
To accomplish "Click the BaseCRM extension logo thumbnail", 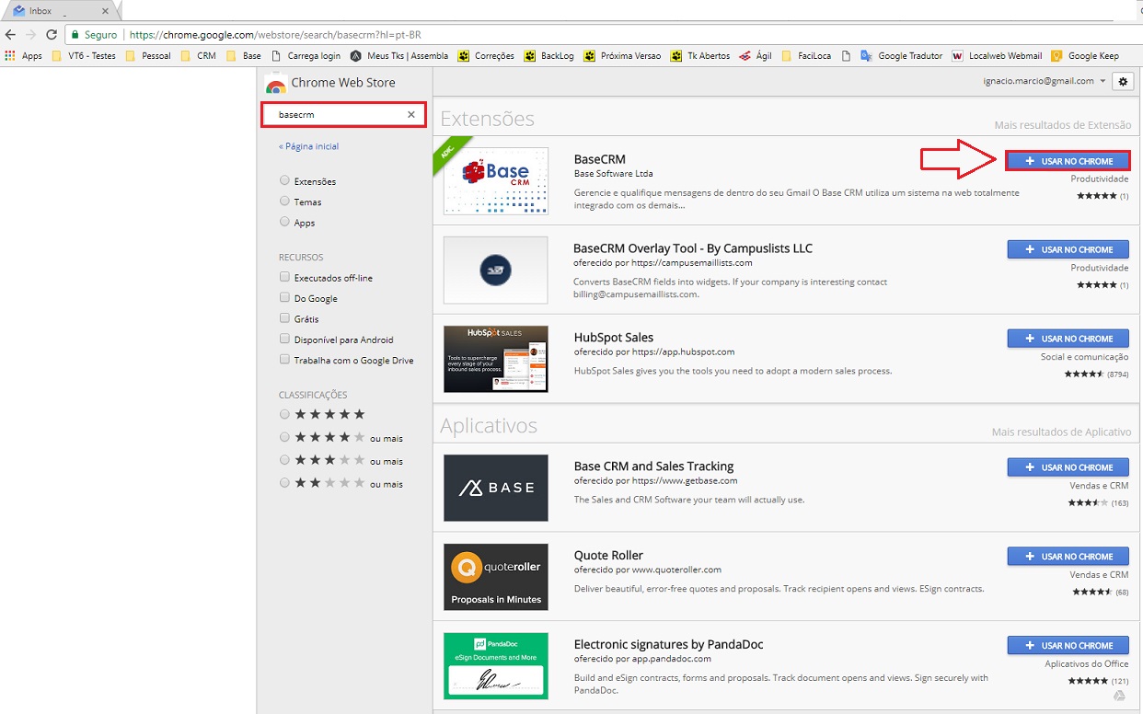I will point(496,181).
